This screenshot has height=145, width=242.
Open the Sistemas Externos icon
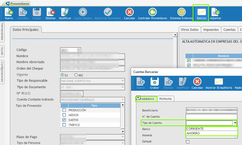click(x=181, y=12)
